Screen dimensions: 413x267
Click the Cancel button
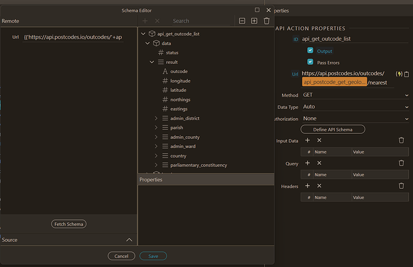(x=121, y=256)
